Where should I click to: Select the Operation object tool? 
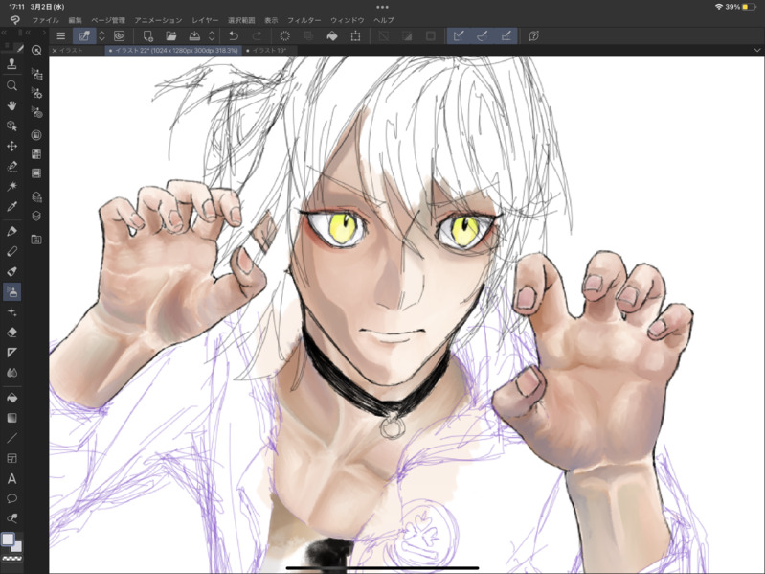coord(11,126)
